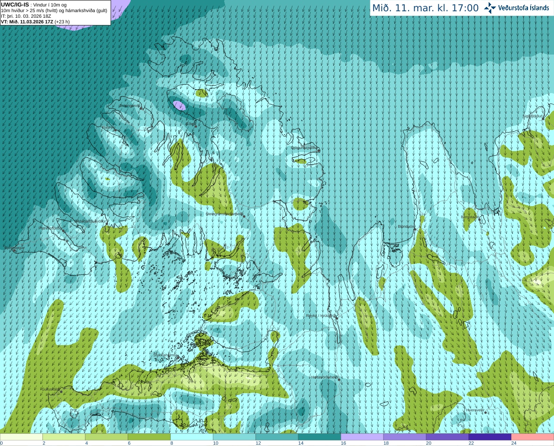Click the Gjögurflugvöllur station marker
The image size is (554, 446).
tap(319, 150)
